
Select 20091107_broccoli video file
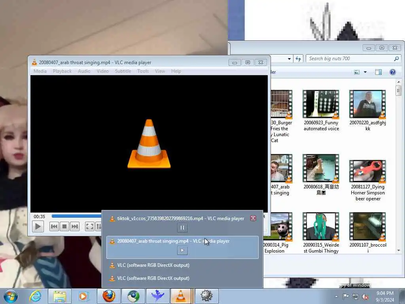click(x=367, y=233)
